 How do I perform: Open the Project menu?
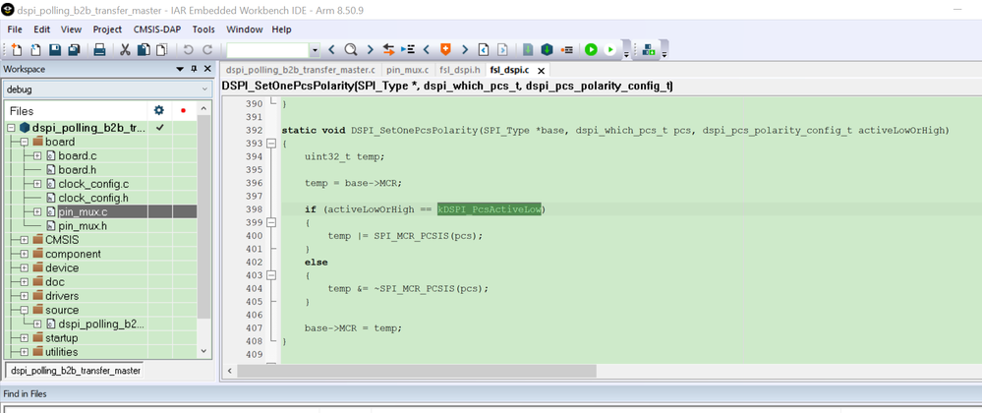pyautogui.click(x=107, y=29)
